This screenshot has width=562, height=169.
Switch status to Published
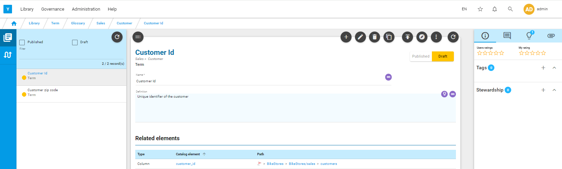pos(421,56)
